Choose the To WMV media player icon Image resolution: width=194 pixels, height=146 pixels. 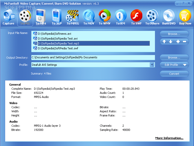(x=105, y=17)
